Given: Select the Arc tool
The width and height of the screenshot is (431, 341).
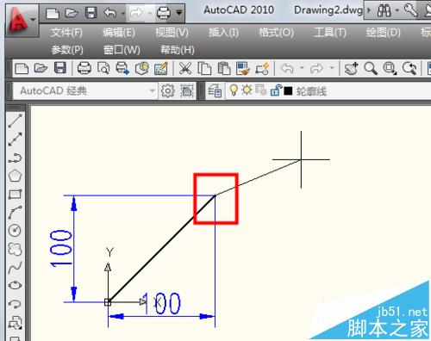Looking at the screenshot, I should [x=15, y=213].
